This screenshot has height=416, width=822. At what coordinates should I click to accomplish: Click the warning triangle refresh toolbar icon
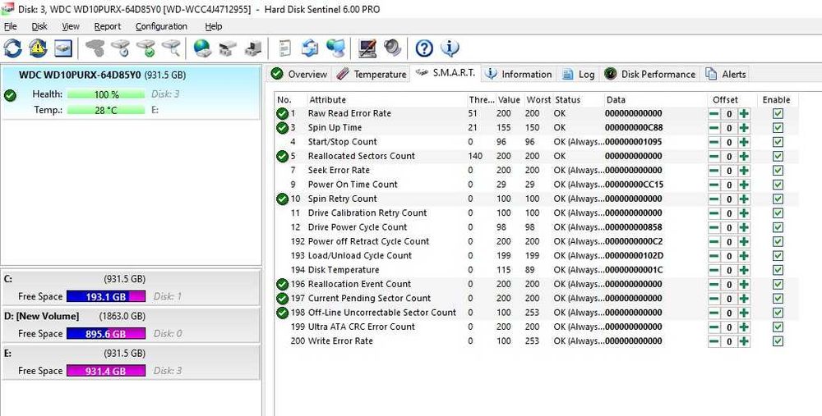[x=38, y=48]
